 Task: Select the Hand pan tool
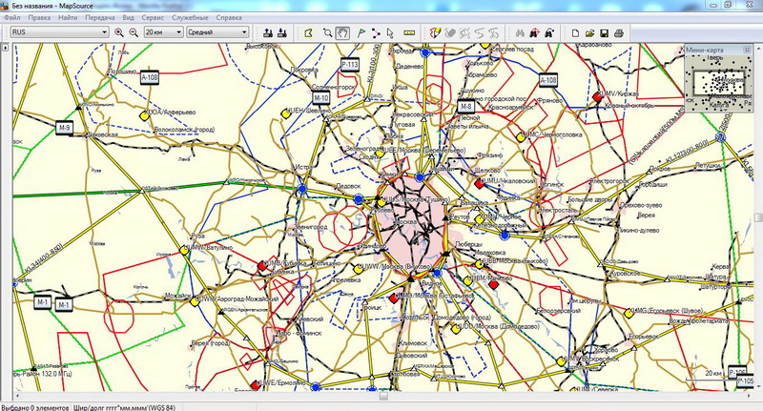click(x=343, y=32)
